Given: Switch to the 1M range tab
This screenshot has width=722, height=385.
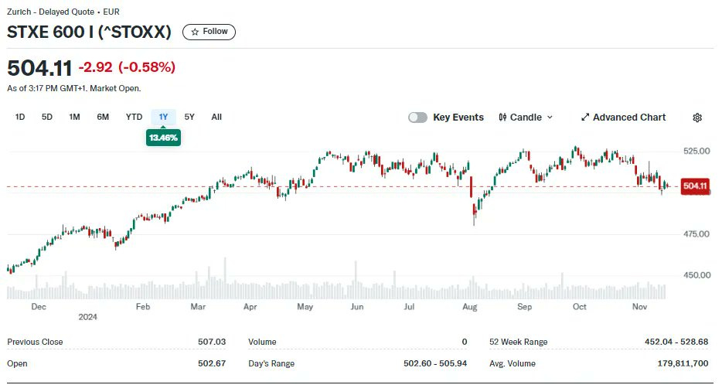Looking at the screenshot, I should point(74,117).
